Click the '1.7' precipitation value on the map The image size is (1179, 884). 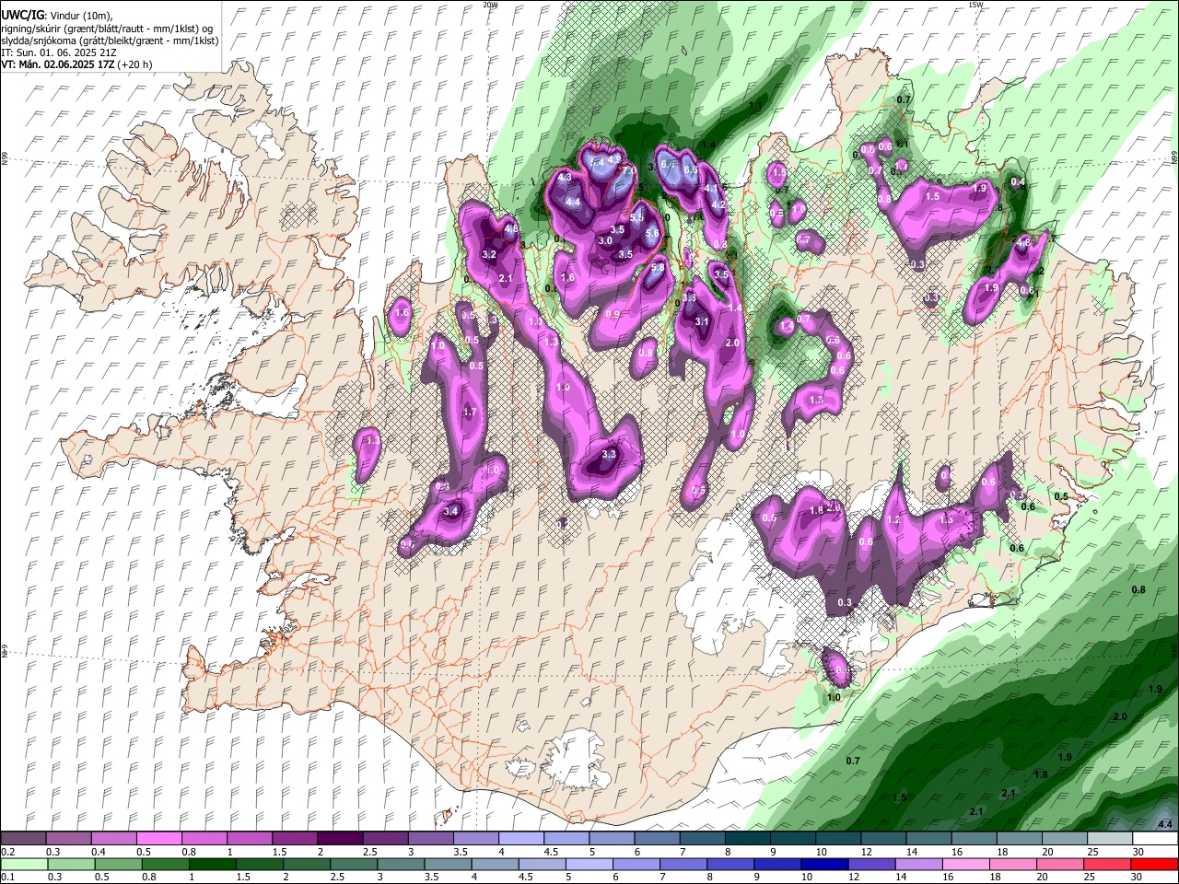(x=470, y=413)
